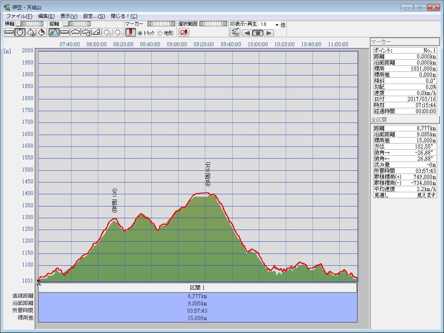The image size is (444, 333).
Task: Click the slope triangle vertical axis icon
Action: click(x=96, y=32)
